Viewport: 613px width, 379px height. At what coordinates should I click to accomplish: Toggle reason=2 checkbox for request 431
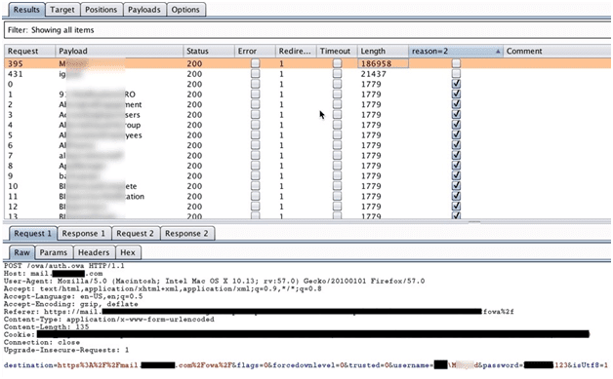click(x=456, y=74)
